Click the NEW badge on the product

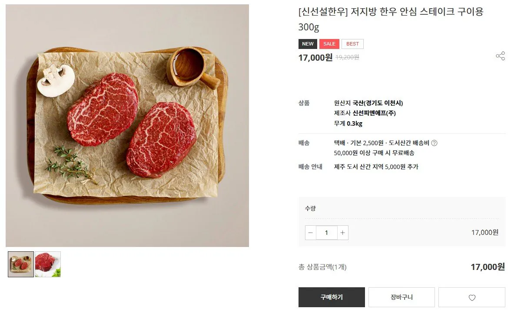tap(308, 44)
